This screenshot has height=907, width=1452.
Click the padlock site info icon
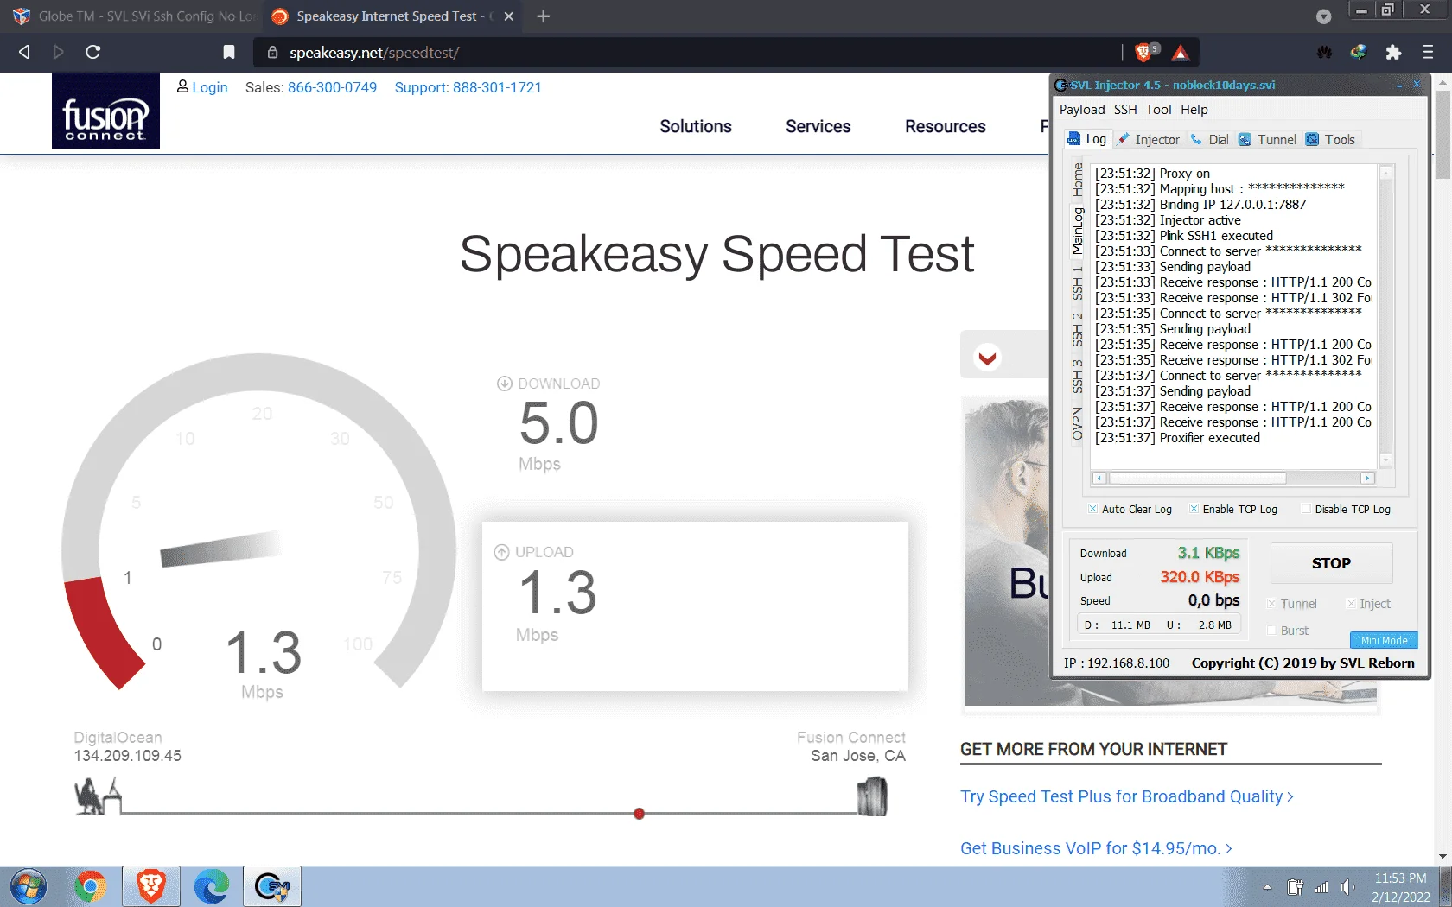(x=272, y=53)
